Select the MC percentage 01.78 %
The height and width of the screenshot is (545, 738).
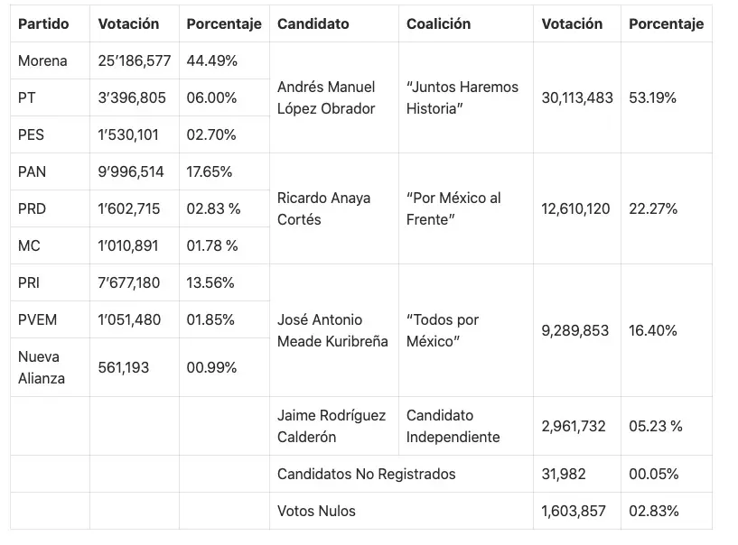(x=213, y=245)
